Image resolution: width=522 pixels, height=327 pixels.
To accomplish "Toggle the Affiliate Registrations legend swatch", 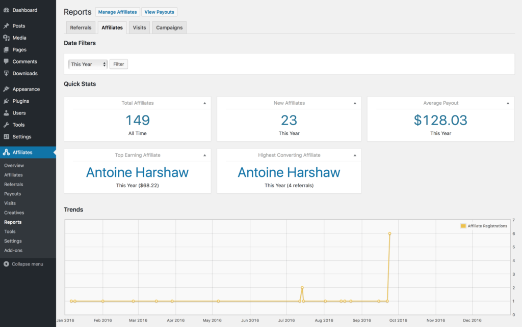I will (x=463, y=226).
